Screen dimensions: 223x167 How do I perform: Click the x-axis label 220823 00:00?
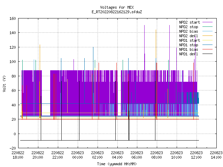[77, 155]
